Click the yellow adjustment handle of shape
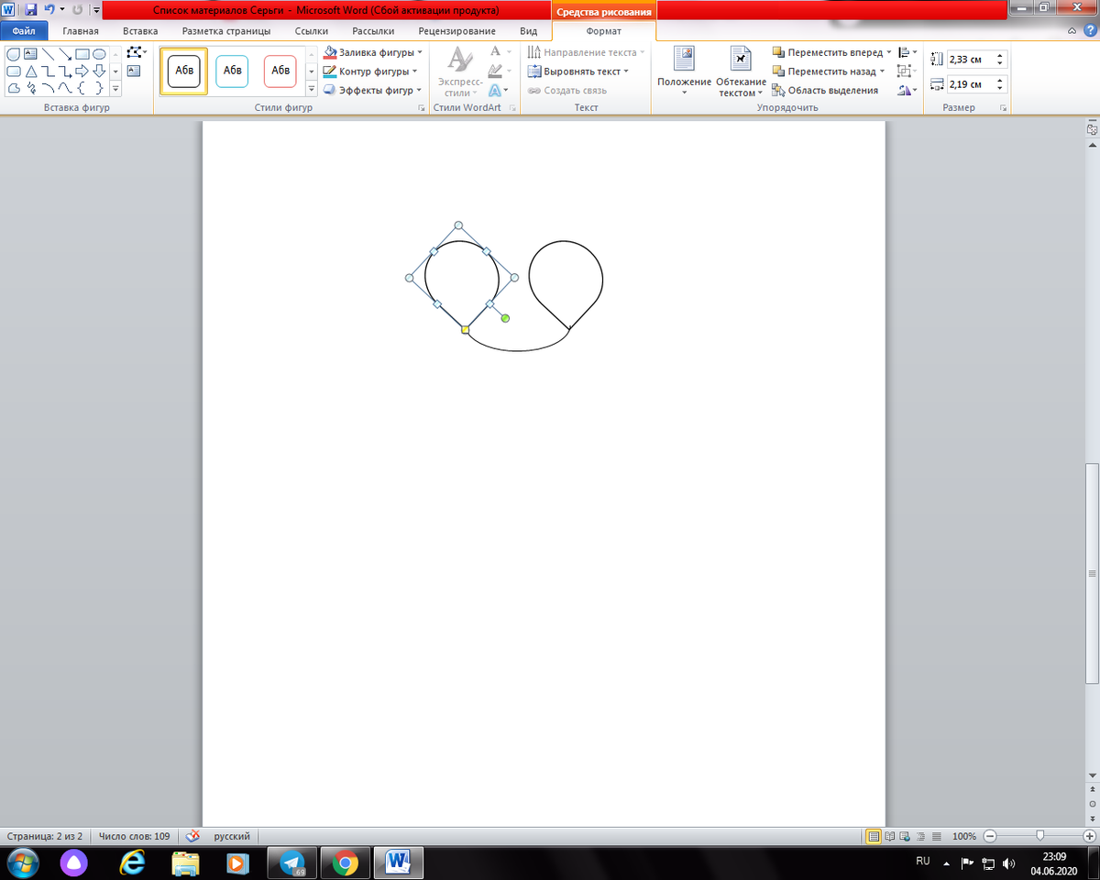 click(466, 329)
